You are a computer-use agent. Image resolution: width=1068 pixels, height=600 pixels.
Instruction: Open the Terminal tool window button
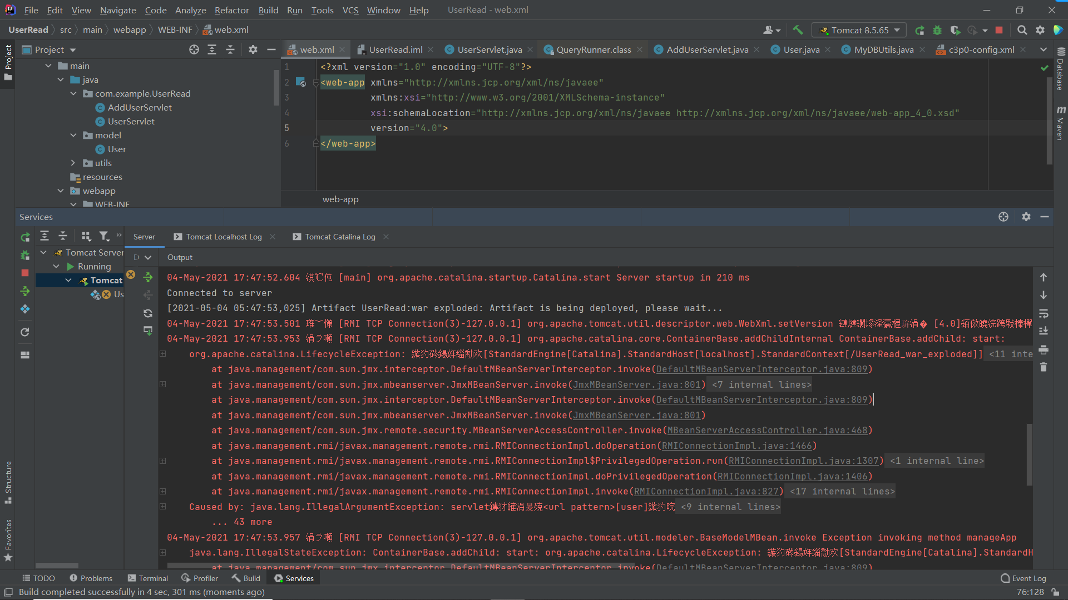(x=147, y=578)
